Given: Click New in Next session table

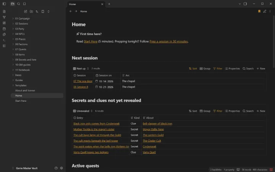Looking at the screenshot, I should point(261,69).
